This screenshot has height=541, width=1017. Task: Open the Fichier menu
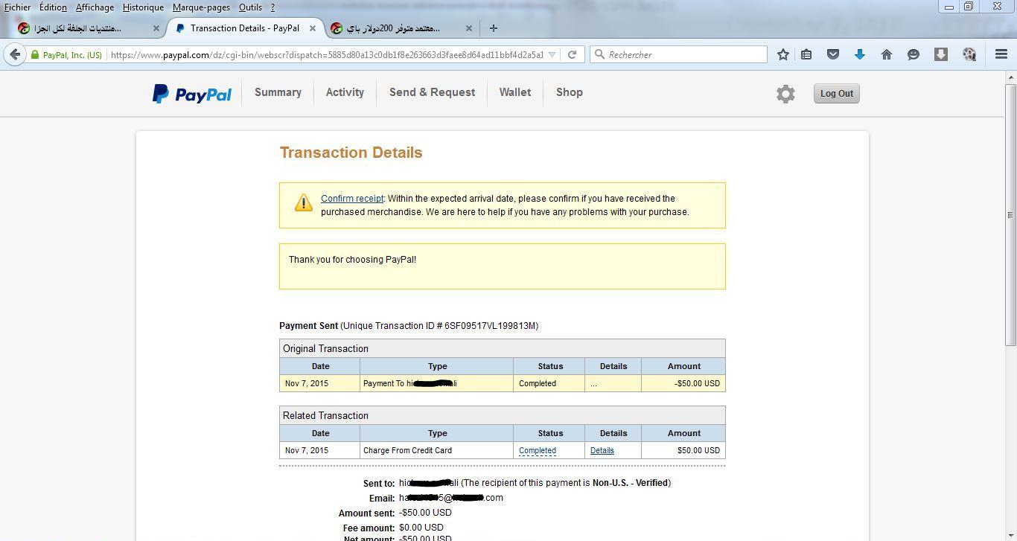coord(18,7)
